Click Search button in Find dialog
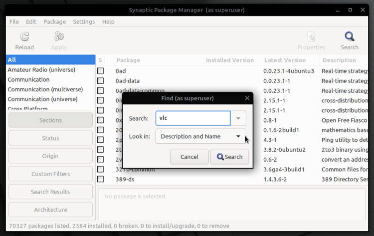The height and width of the screenshot is (236, 374). coord(230,157)
